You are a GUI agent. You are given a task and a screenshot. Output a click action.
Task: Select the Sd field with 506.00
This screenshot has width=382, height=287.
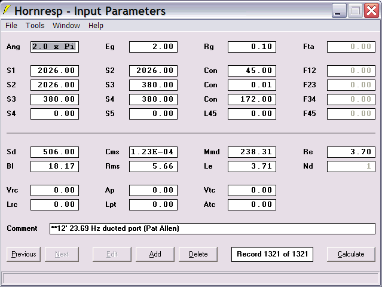[x=54, y=152]
